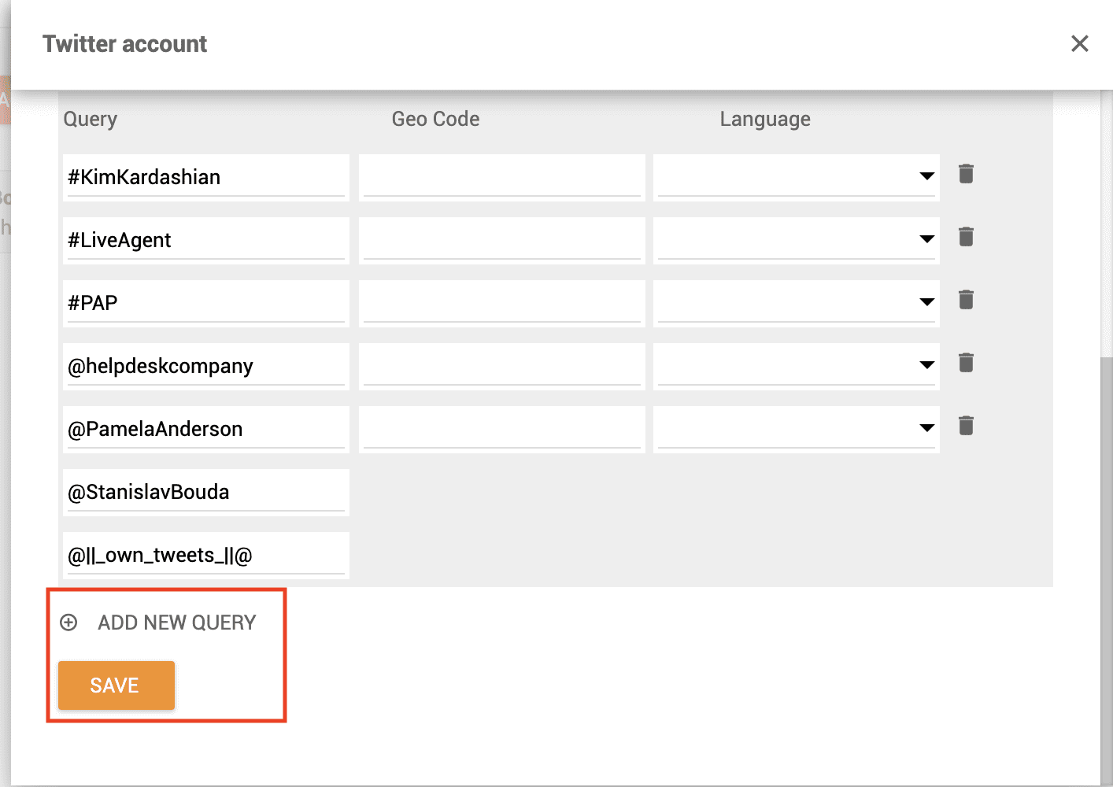Viewport: 1113px width, 787px height.
Task: Open Language dropdown for @PamelaAnderson
Action: (797, 429)
